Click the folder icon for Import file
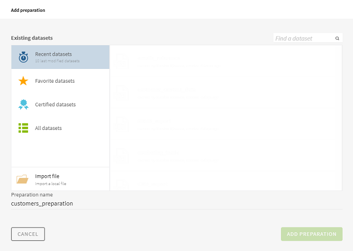353x251 pixels. coord(23,179)
